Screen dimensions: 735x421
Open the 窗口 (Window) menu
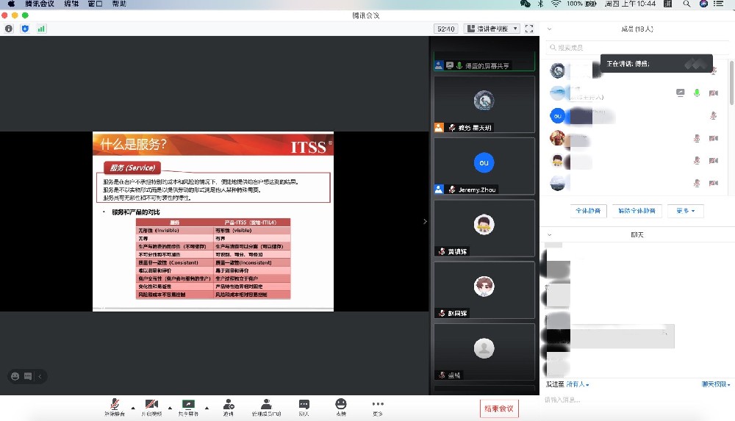pos(95,4)
